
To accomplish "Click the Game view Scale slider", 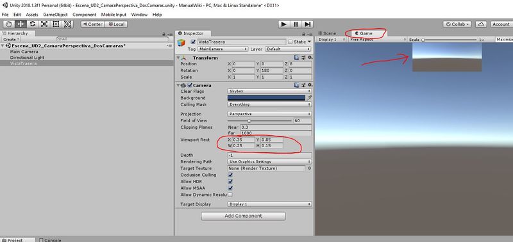I will coord(449,40).
